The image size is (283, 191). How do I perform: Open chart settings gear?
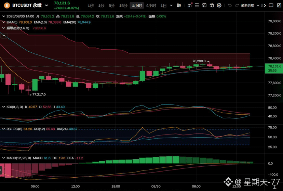coord(219,5)
